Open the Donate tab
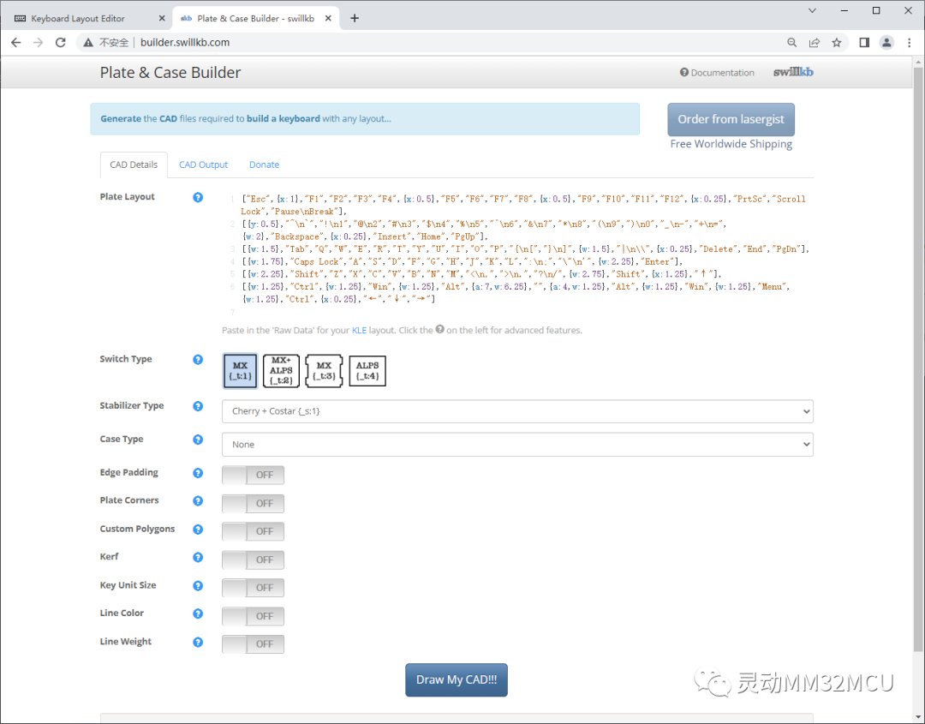925x724 pixels. [265, 165]
